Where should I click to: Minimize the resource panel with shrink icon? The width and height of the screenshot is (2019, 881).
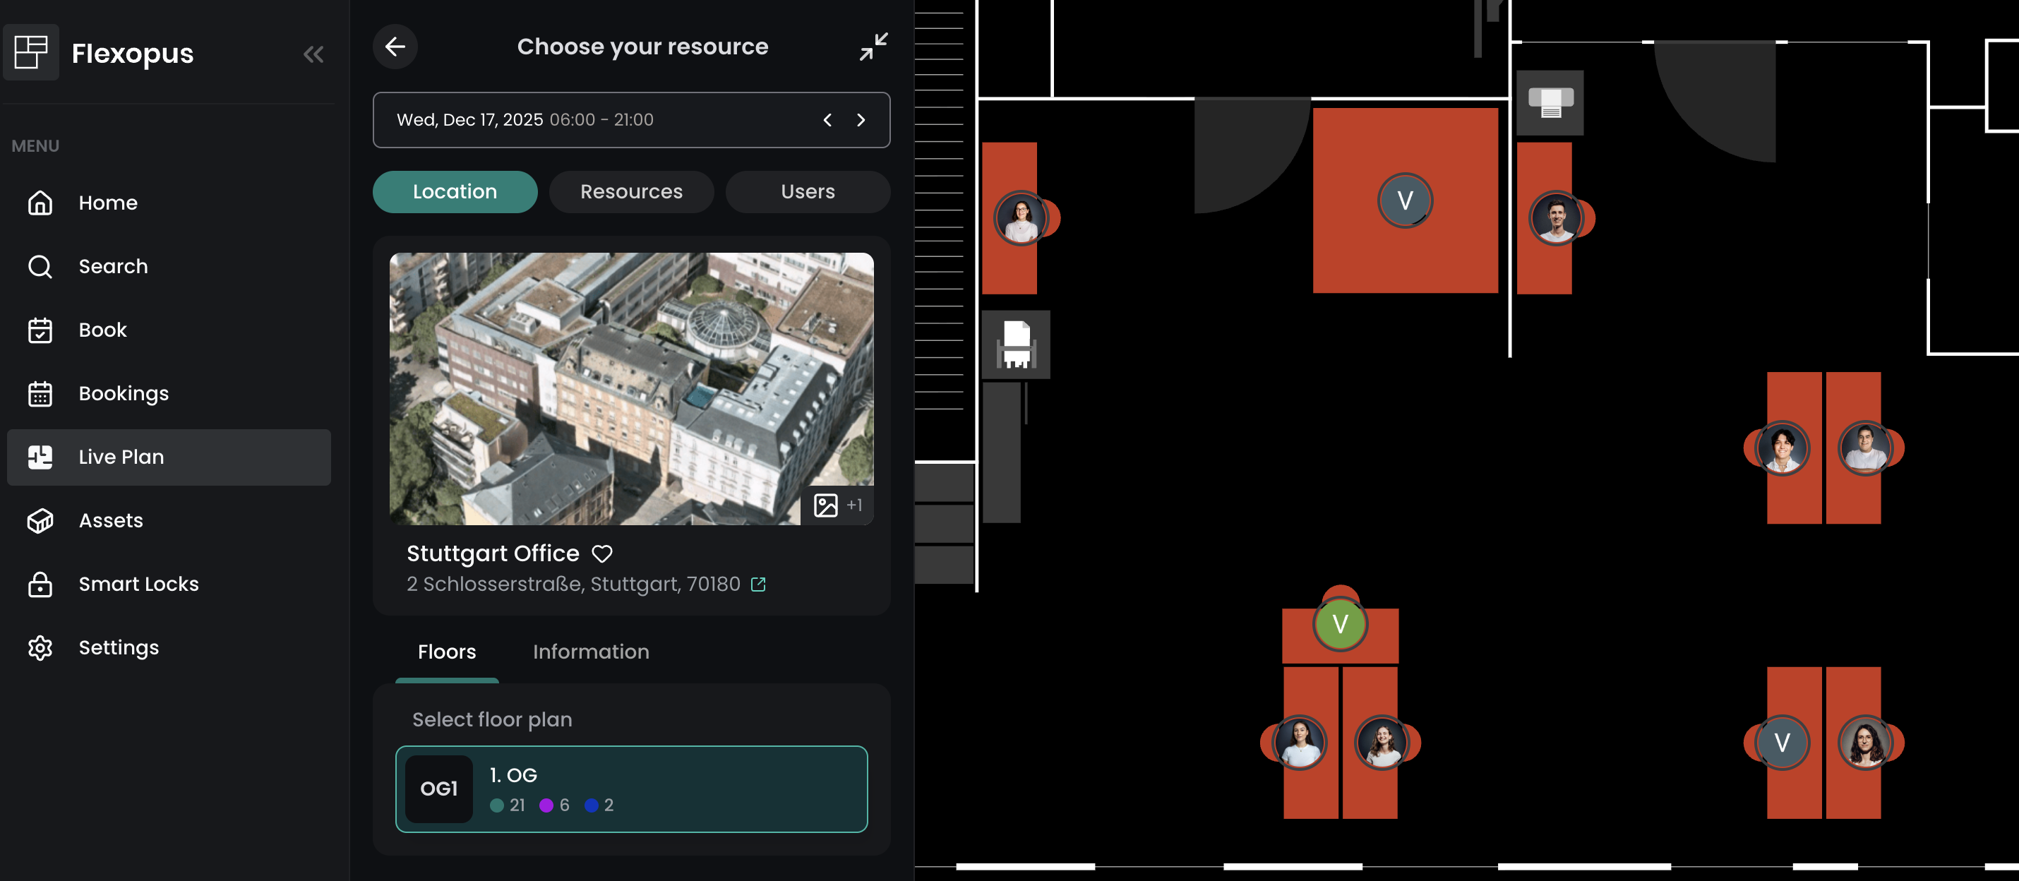point(873,47)
